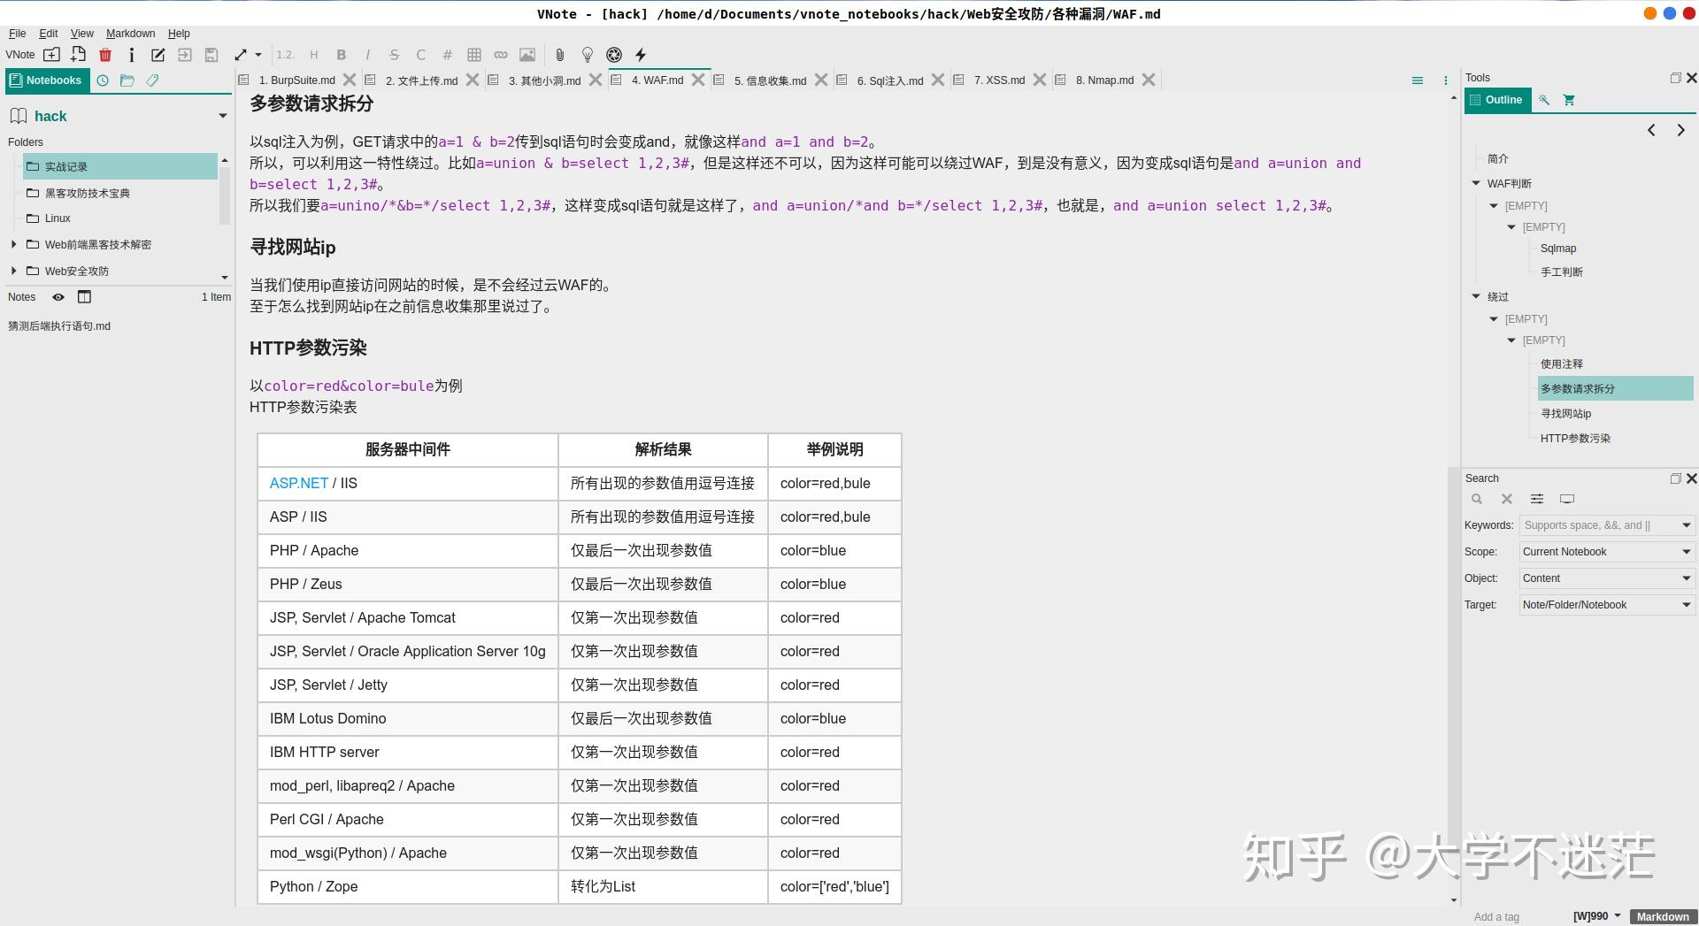Click the Expand view diagonal arrow icon
This screenshot has width=1699, height=926.
(241, 55)
